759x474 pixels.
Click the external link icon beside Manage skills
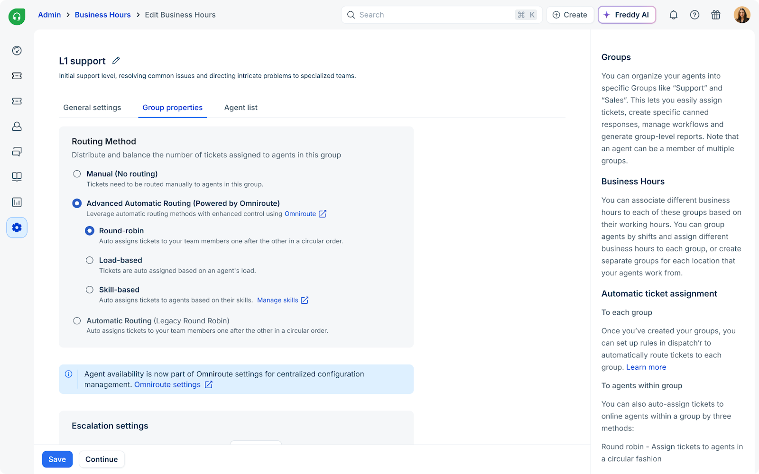tap(305, 300)
